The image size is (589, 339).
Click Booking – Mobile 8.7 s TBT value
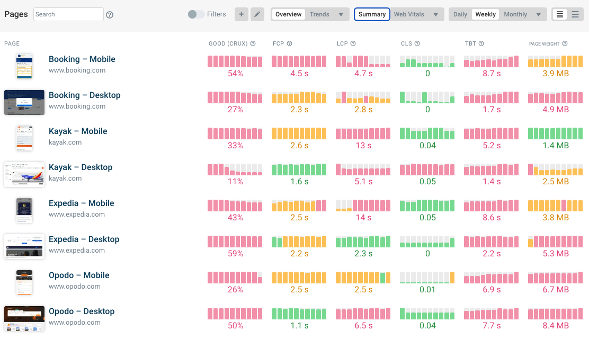click(492, 74)
